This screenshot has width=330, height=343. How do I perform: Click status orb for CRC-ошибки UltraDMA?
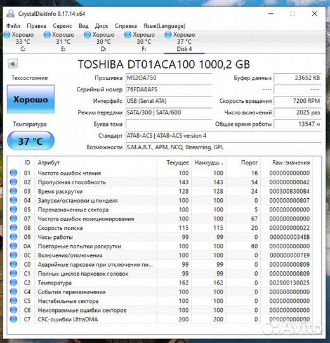pyautogui.click(x=13, y=319)
